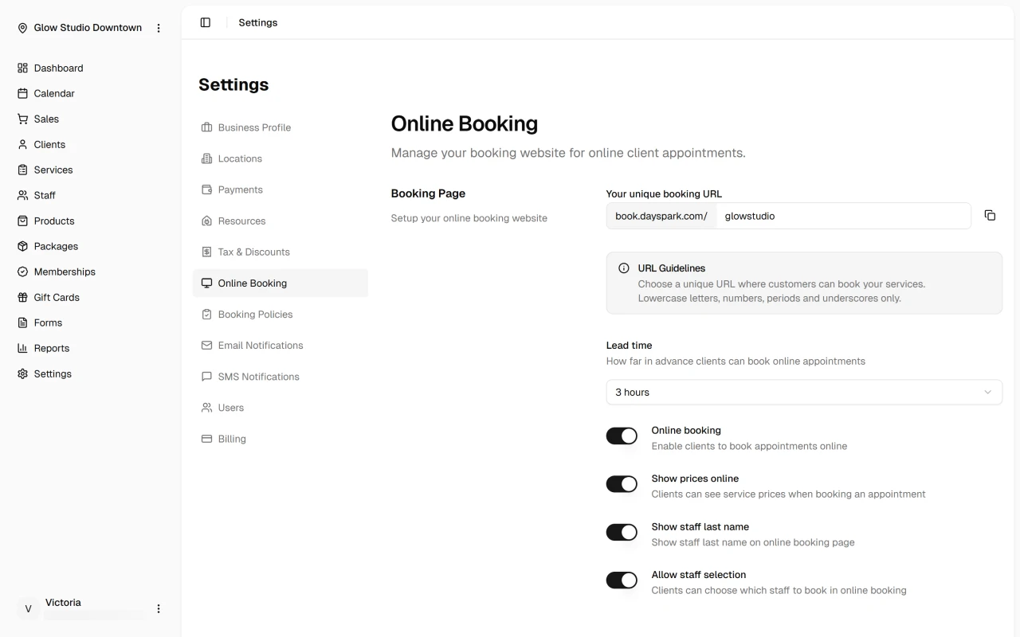
Task: Click the glowstudio booking URL input field
Action: point(843,216)
